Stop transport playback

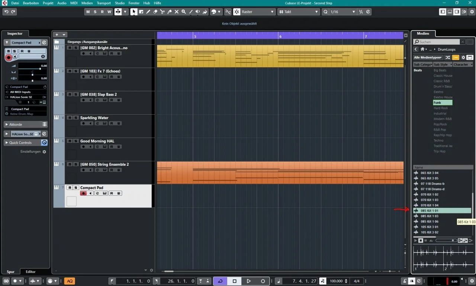(235, 281)
